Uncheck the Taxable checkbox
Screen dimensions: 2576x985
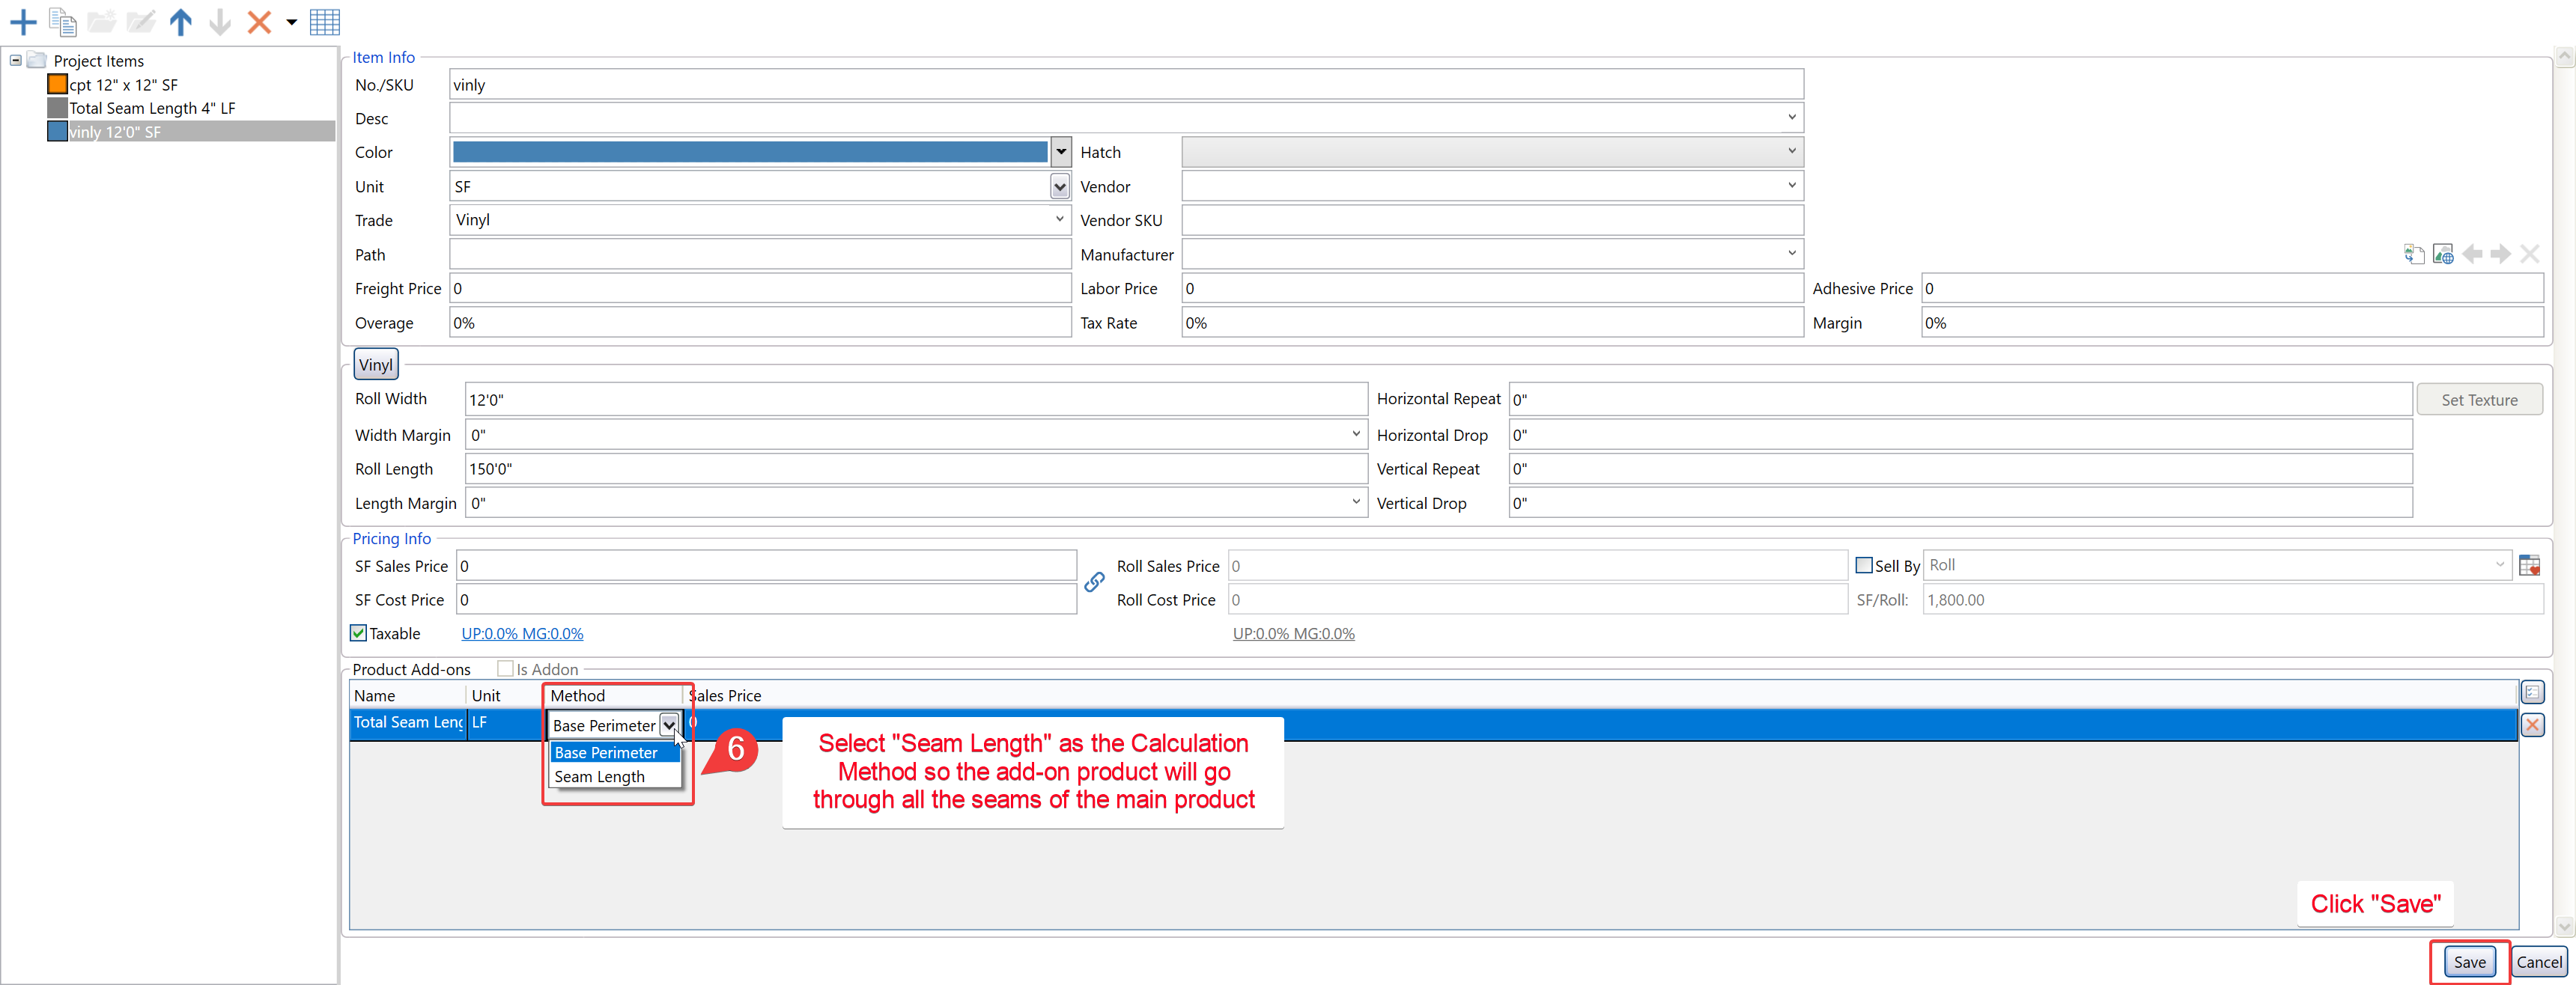359,633
